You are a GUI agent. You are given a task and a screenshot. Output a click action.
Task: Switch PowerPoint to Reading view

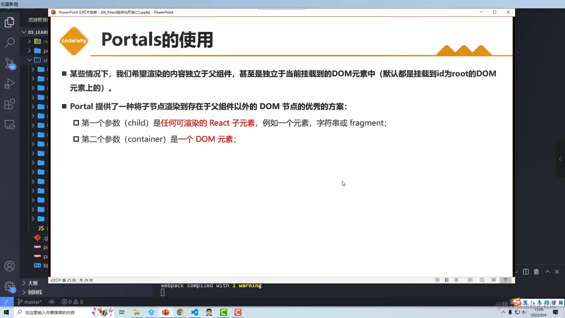(494, 280)
